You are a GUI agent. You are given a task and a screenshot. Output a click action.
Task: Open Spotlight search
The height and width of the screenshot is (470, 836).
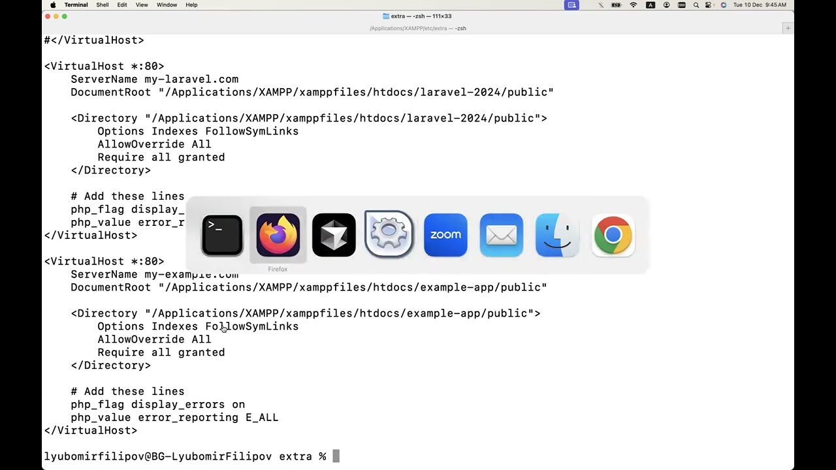click(696, 5)
